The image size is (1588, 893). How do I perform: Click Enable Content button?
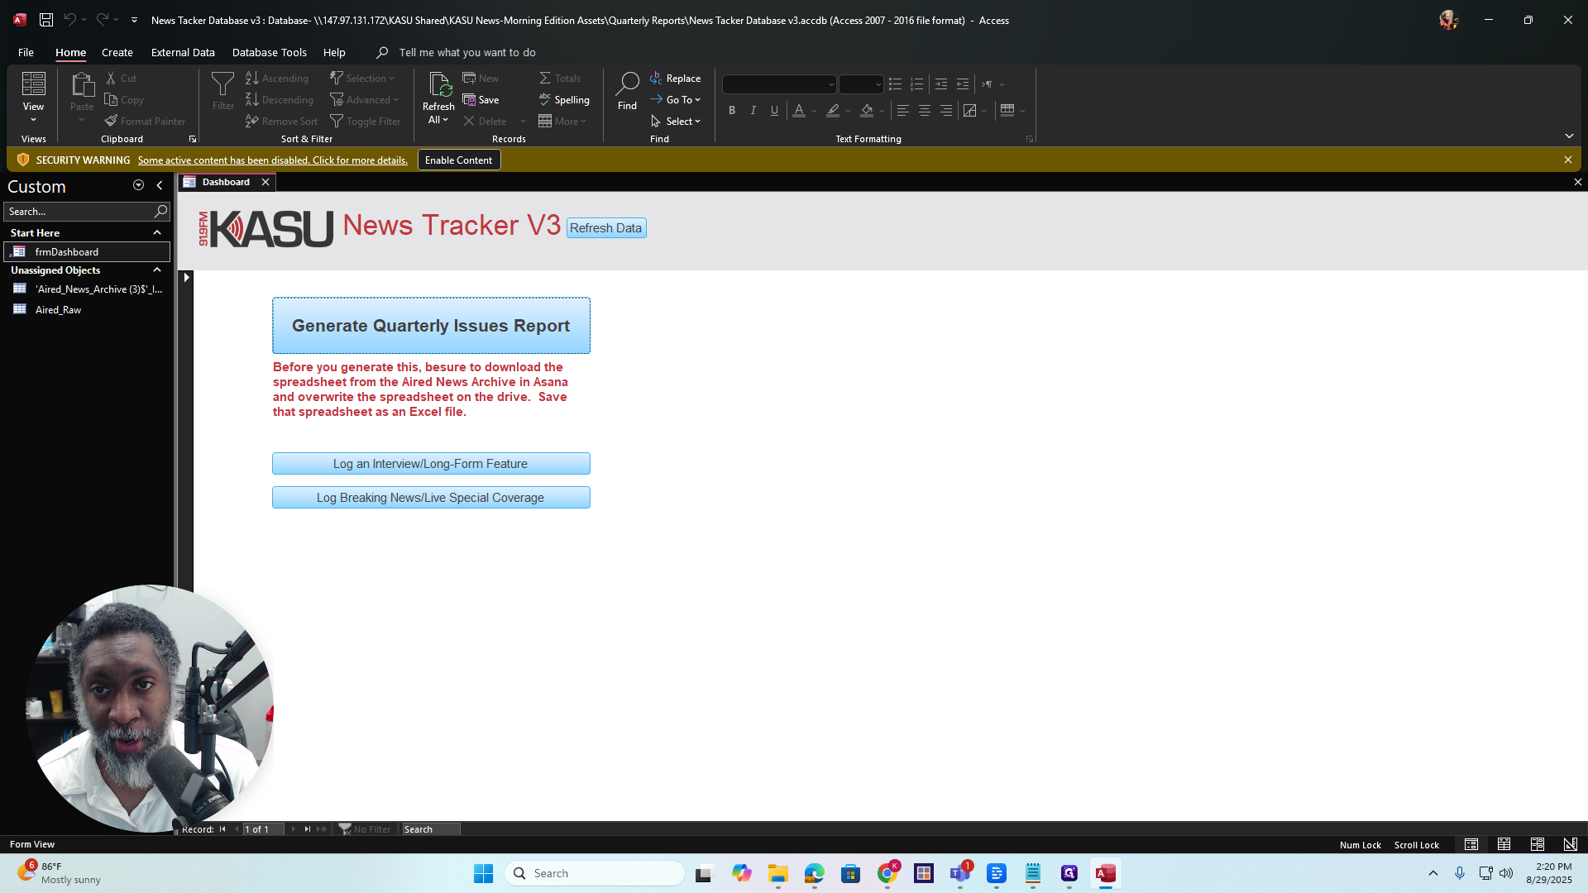(458, 160)
